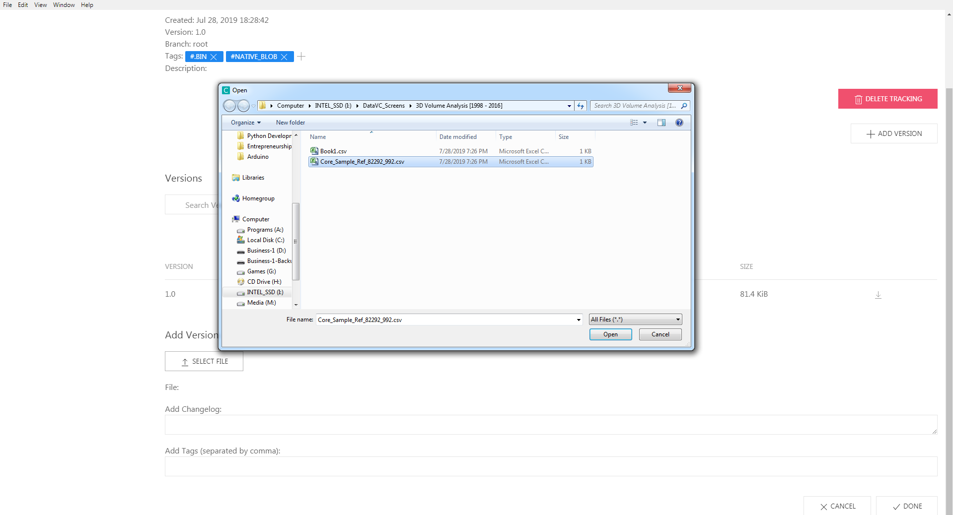Open the file type filter All Files dropdown
Screen dimensions: 953x515
click(x=636, y=320)
